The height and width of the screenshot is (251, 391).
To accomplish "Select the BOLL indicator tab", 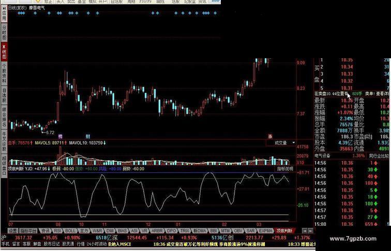I will (x=70, y=231).
